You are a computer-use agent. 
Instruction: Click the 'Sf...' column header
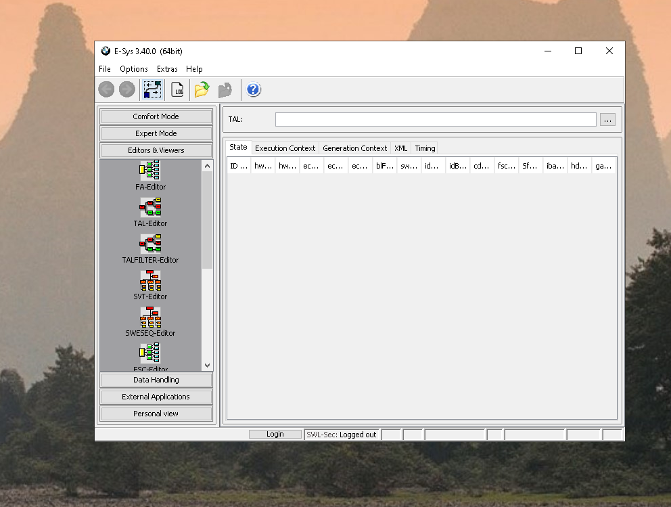tap(530, 166)
